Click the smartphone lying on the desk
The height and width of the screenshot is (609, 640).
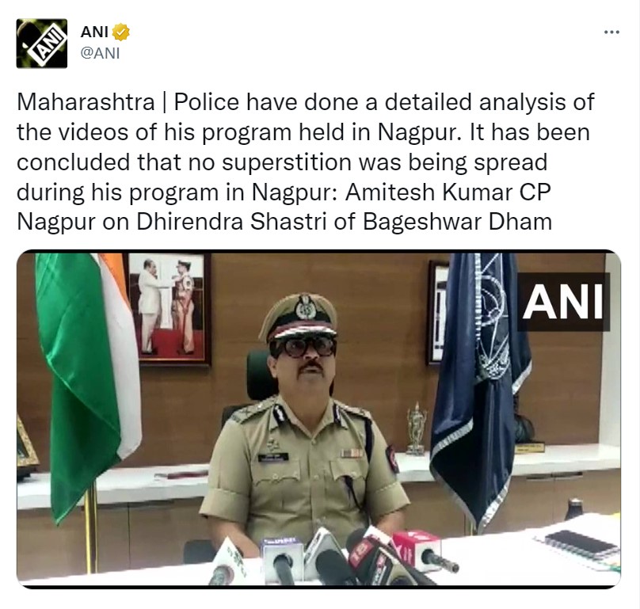581,545
